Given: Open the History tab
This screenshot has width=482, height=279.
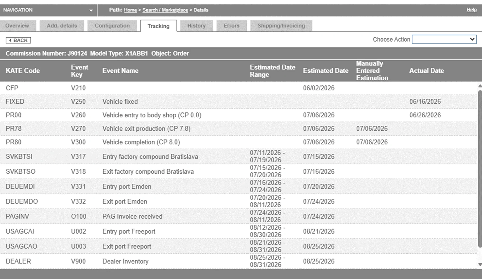Looking at the screenshot, I should point(197,26).
